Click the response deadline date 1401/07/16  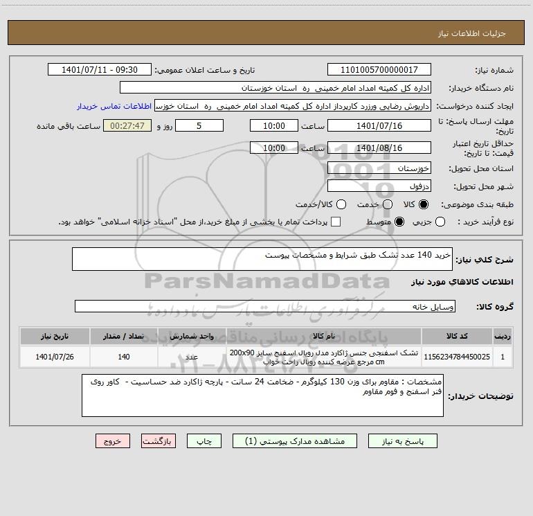point(379,125)
